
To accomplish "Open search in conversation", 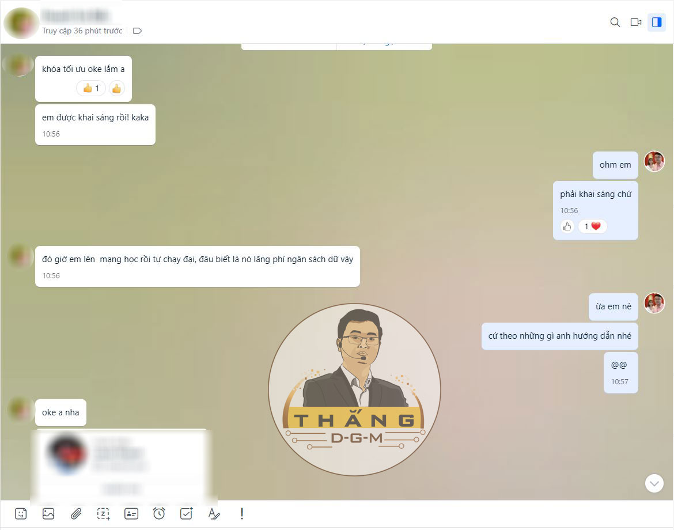I will [x=615, y=22].
